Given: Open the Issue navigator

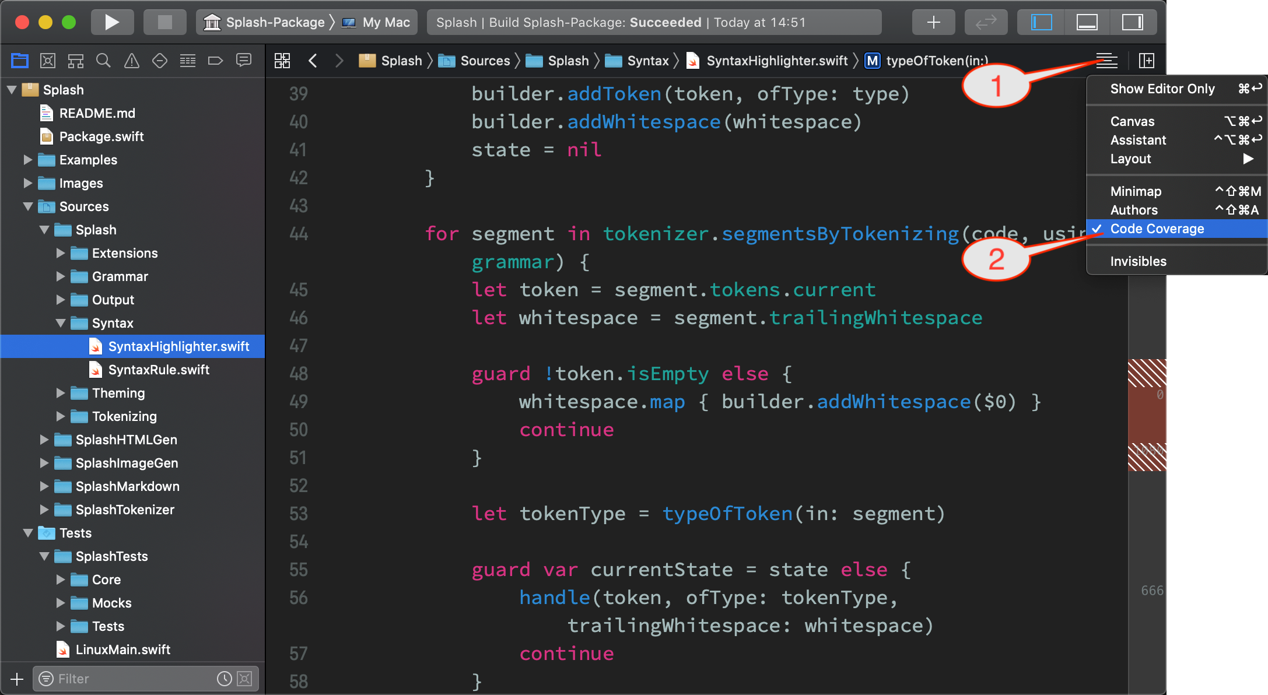Looking at the screenshot, I should 132,61.
